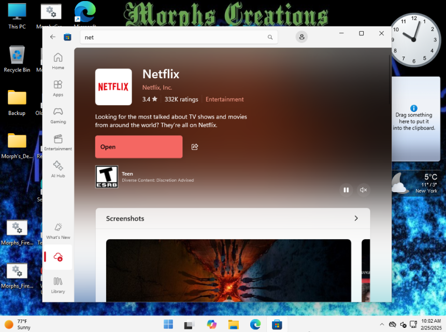
Task: Click the display tray icon
Action: pos(413,324)
